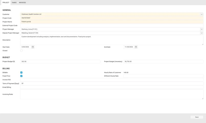Viewport: 206px width, 123px height.
Task: Open the Start Date calendar picker
Action: (33, 47)
